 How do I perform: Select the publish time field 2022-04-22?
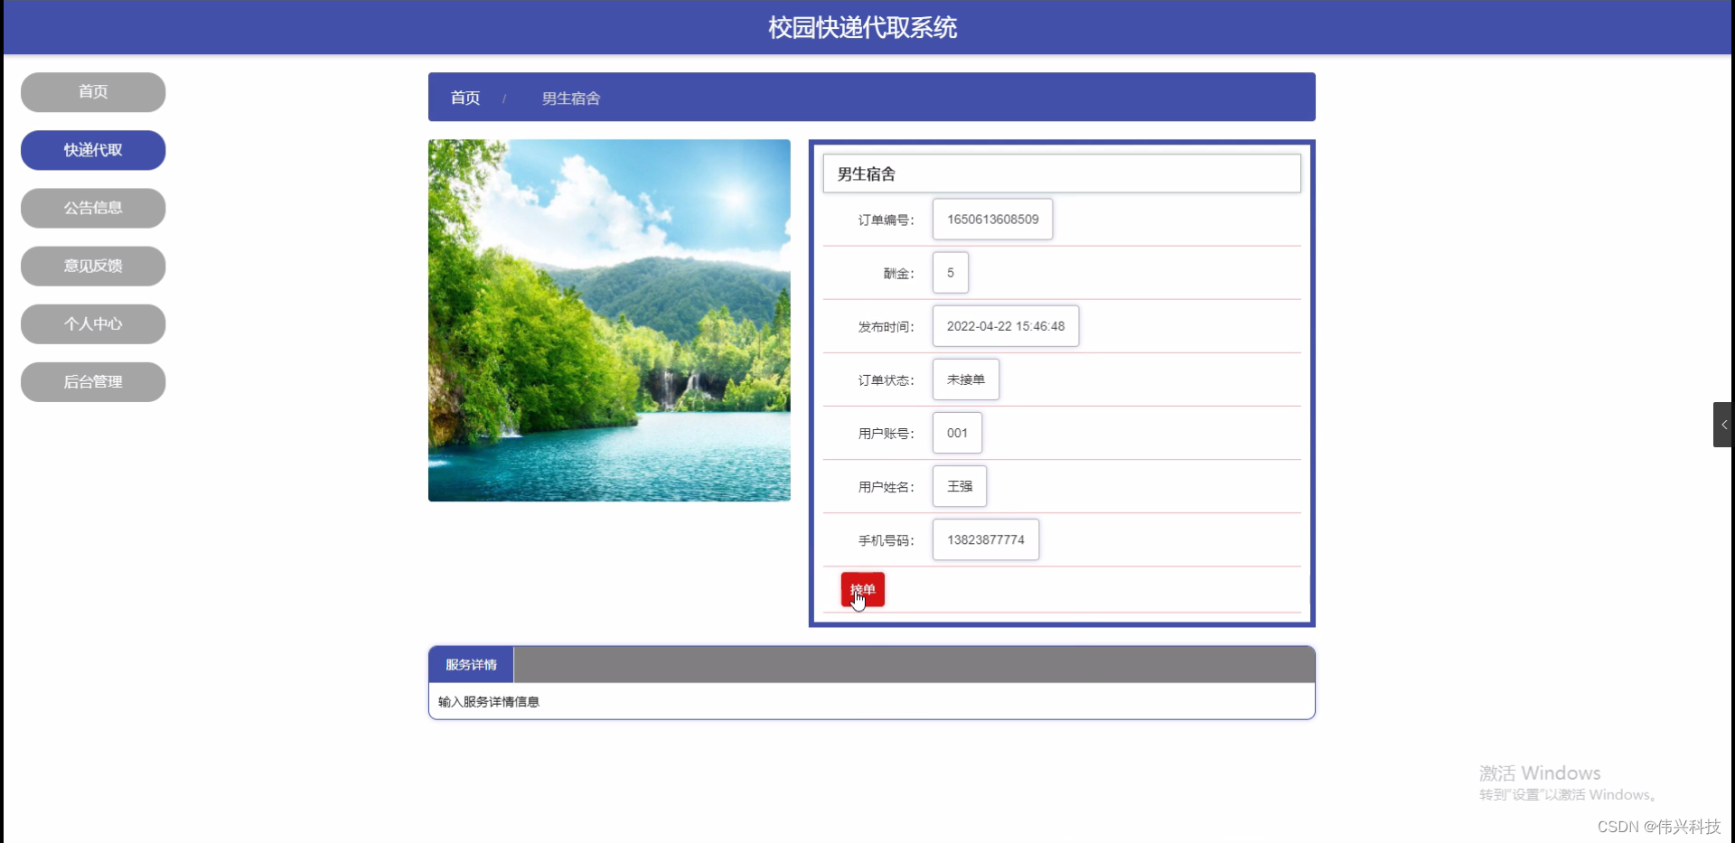click(x=1005, y=325)
